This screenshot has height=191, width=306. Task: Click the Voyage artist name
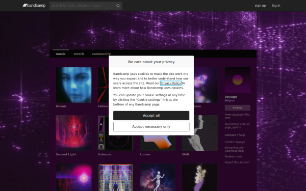(231, 97)
